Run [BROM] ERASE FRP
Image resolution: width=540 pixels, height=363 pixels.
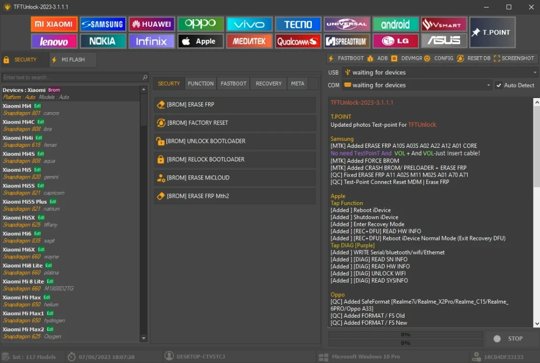coord(235,105)
